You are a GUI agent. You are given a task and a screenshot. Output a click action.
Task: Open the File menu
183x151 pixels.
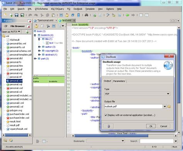[x=5, y=9]
